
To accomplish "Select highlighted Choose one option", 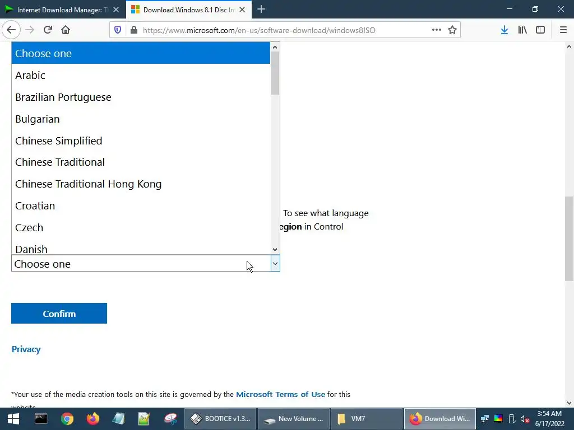I will tap(141, 53).
